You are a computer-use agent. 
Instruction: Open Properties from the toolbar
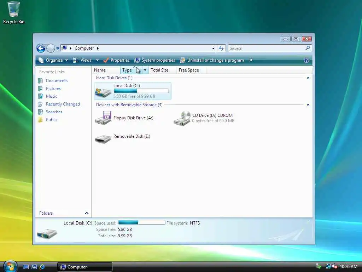click(x=116, y=60)
